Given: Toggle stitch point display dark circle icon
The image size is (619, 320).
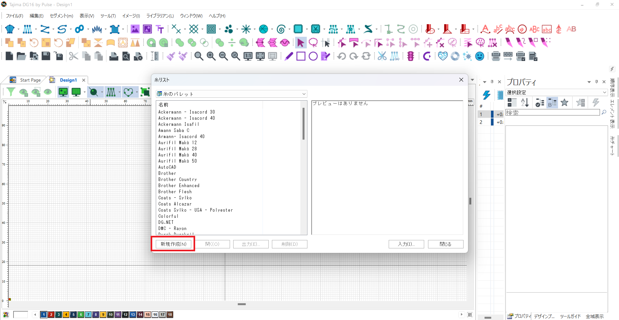Looking at the screenshot, I should [x=94, y=92].
